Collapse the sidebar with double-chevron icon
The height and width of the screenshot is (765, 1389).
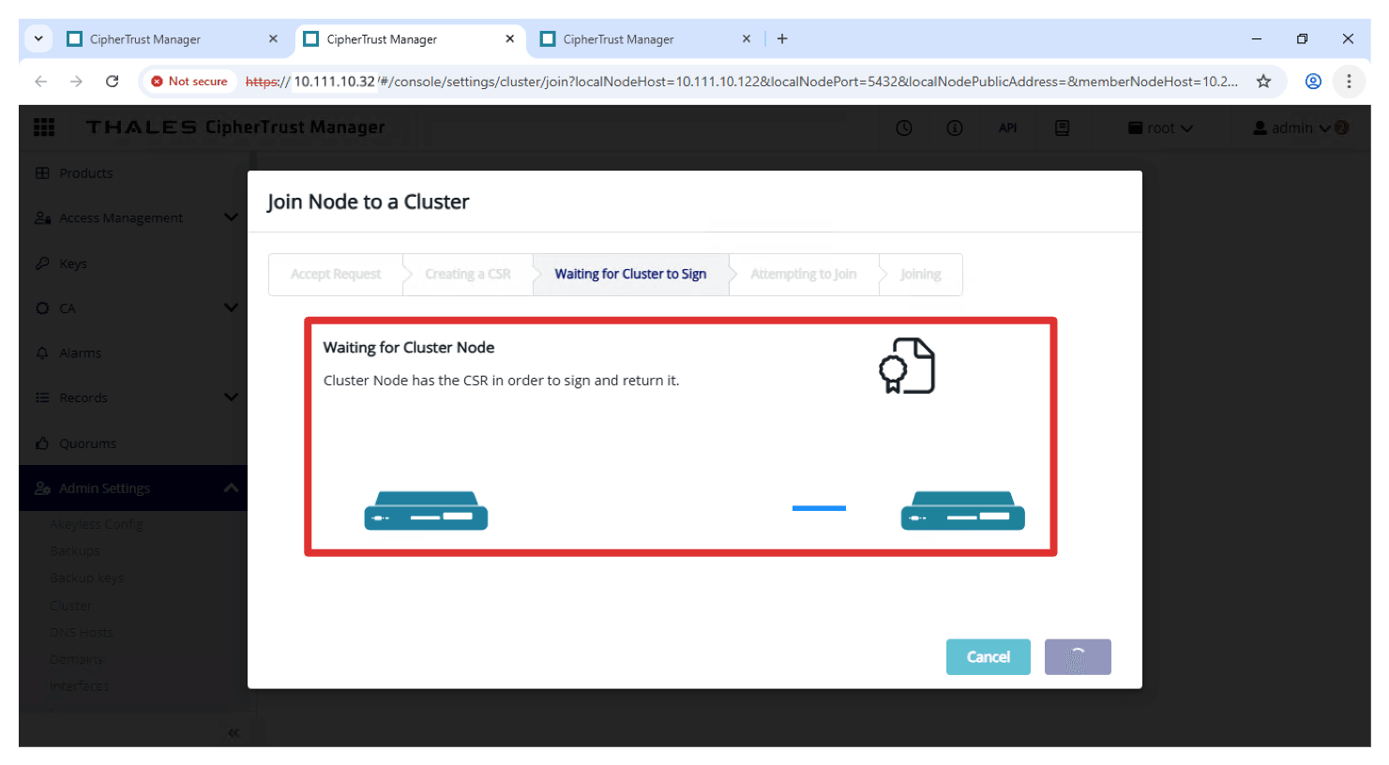[x=234, y=733]
